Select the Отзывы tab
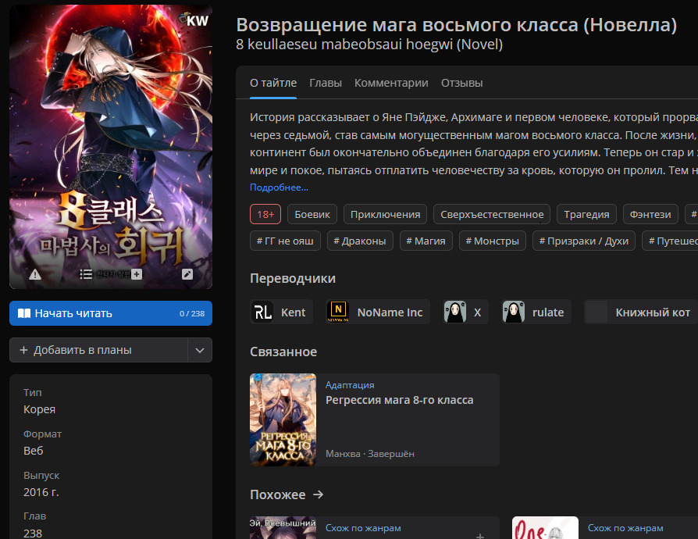 coord(461,83)
